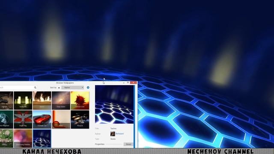
Task: Click the Properties section label
Action: coord(100,144)
